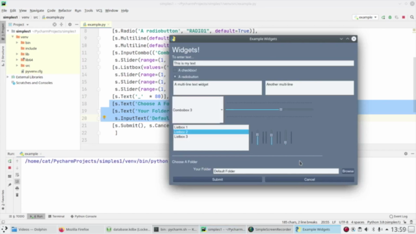The height and width of the screenshot is (234, 416).
Task: Open Project panel settings gear
Action: [x=70, y=25]
